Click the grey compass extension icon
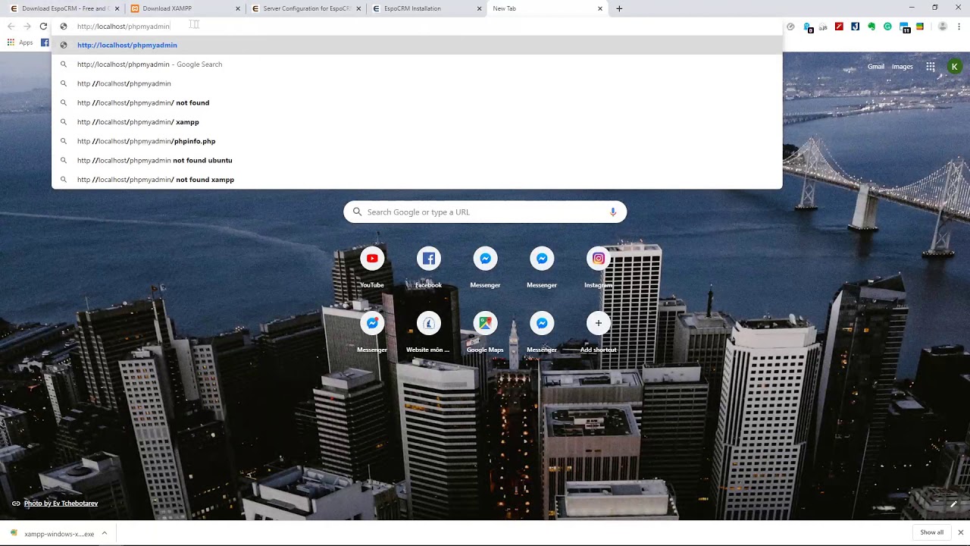970x546 pixels. pos(790,27)
